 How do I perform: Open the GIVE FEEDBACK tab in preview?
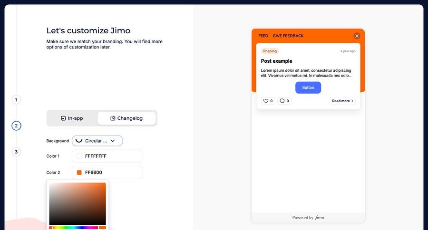[x=288, y=36]
